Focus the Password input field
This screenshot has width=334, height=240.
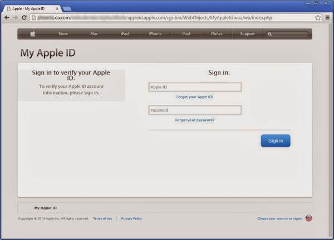(x=194, y=111)
